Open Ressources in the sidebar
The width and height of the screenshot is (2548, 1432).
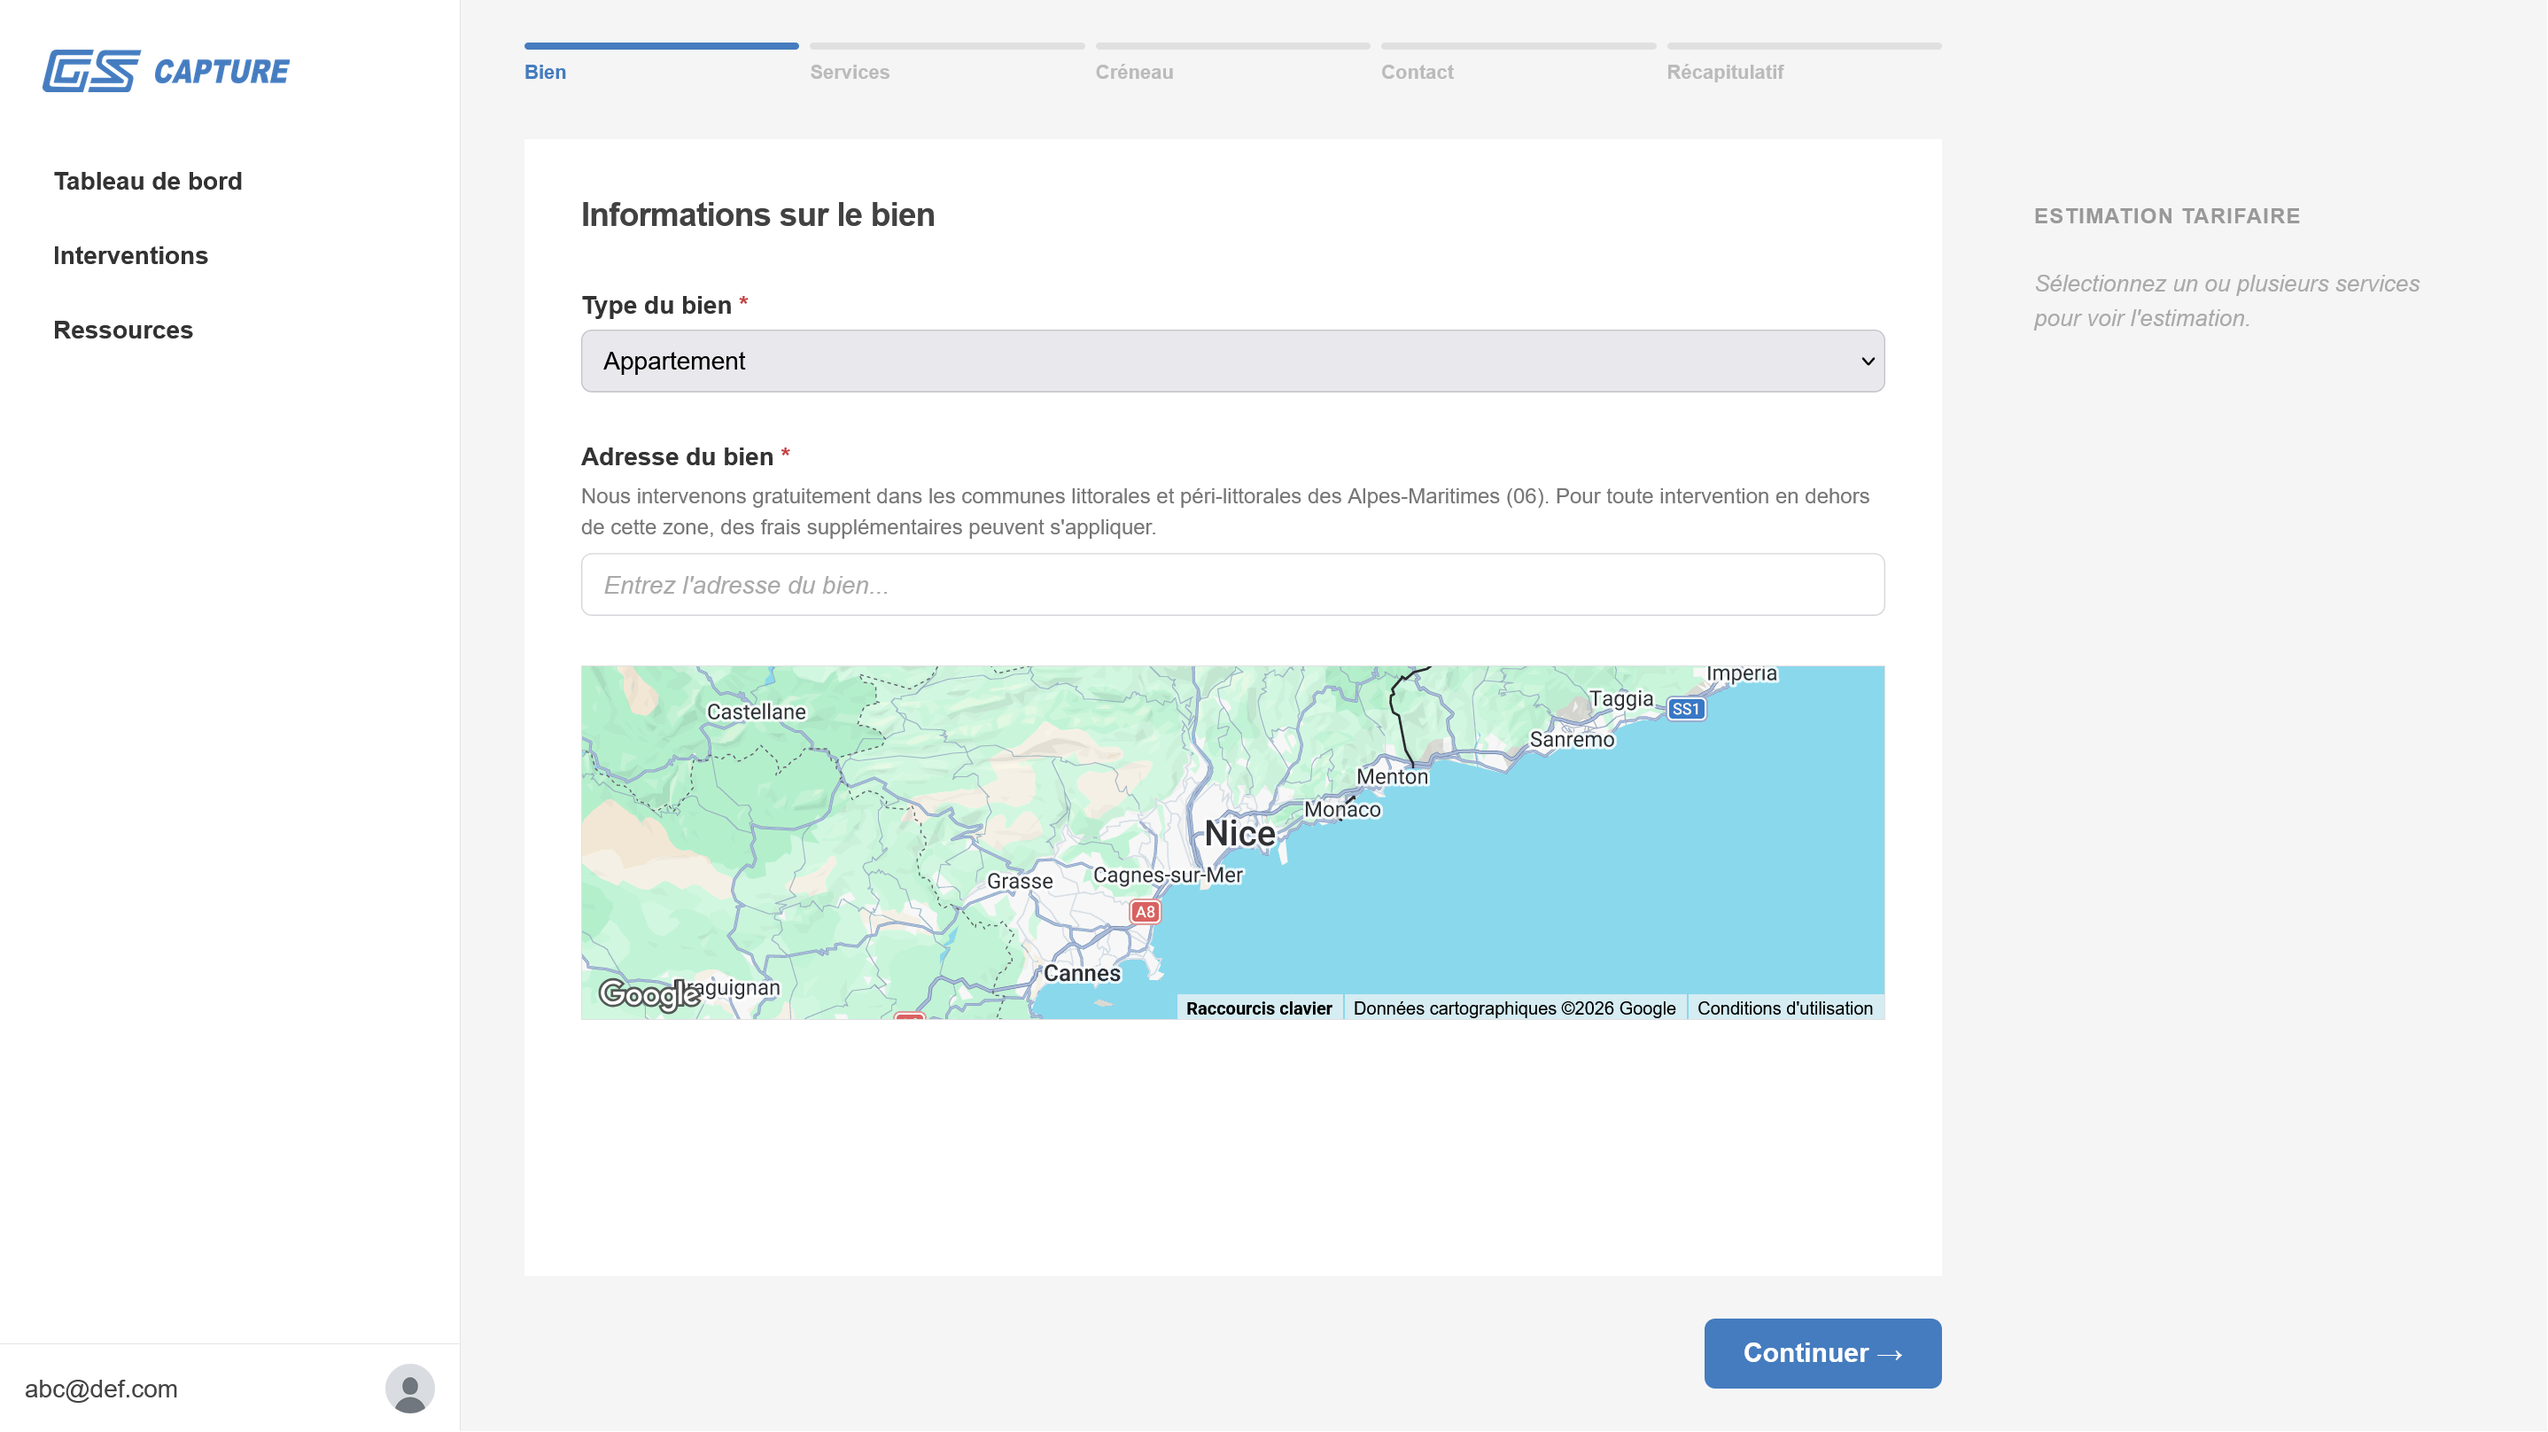(x=122, y=330)
